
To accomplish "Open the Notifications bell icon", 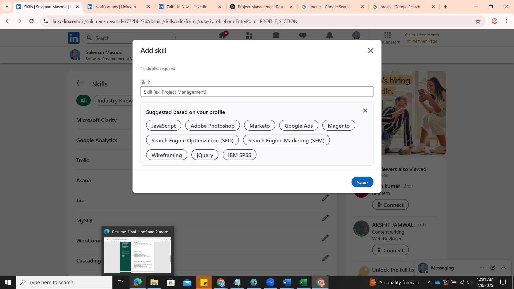I will pos(330,35).
